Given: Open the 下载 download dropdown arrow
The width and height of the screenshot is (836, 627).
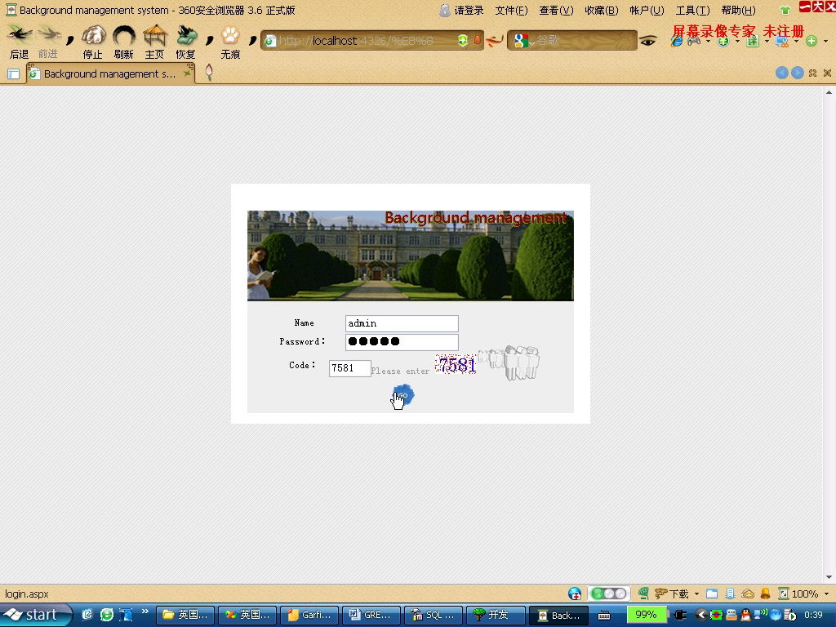Looking at the screenshot, I should click(x=696, y=594).
